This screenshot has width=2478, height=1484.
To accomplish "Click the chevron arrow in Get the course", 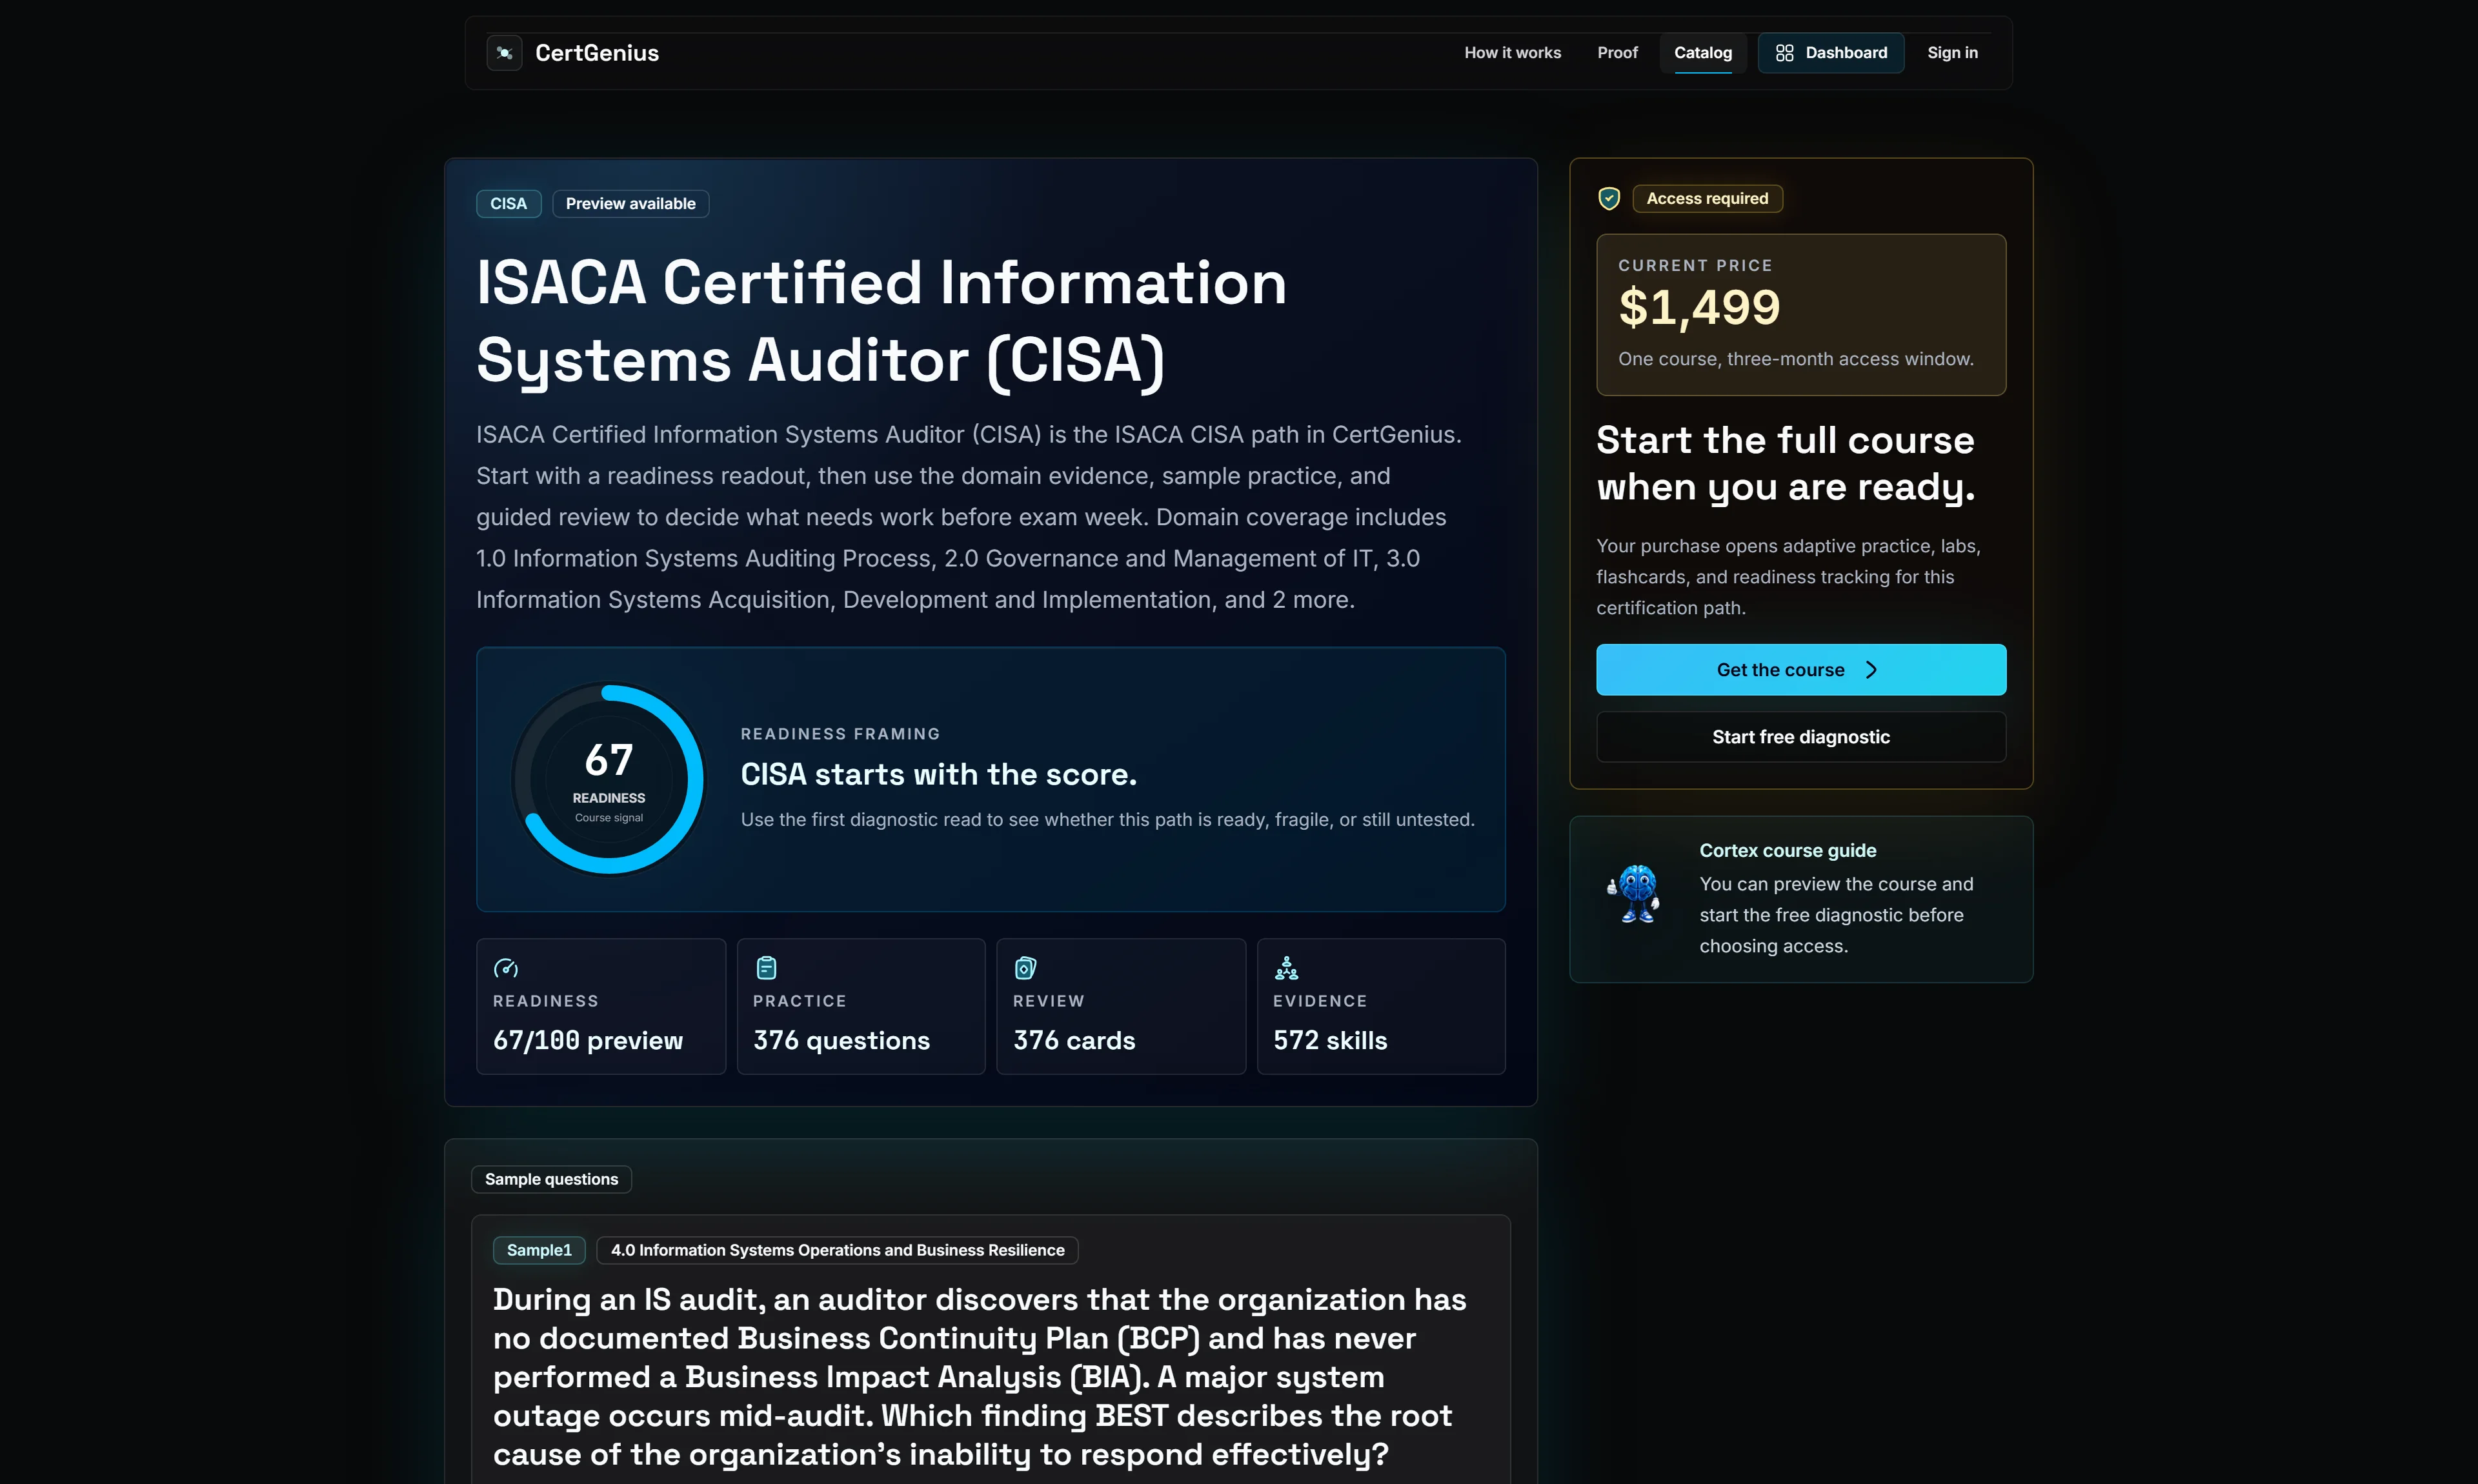I will [1871, 670].
